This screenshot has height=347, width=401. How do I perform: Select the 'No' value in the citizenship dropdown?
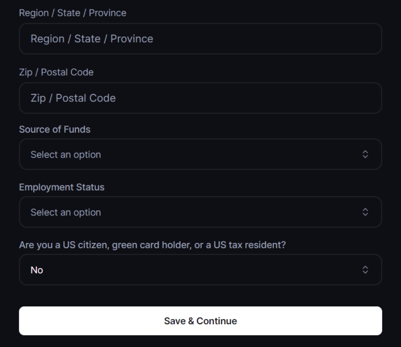click(x=37, y=270)
